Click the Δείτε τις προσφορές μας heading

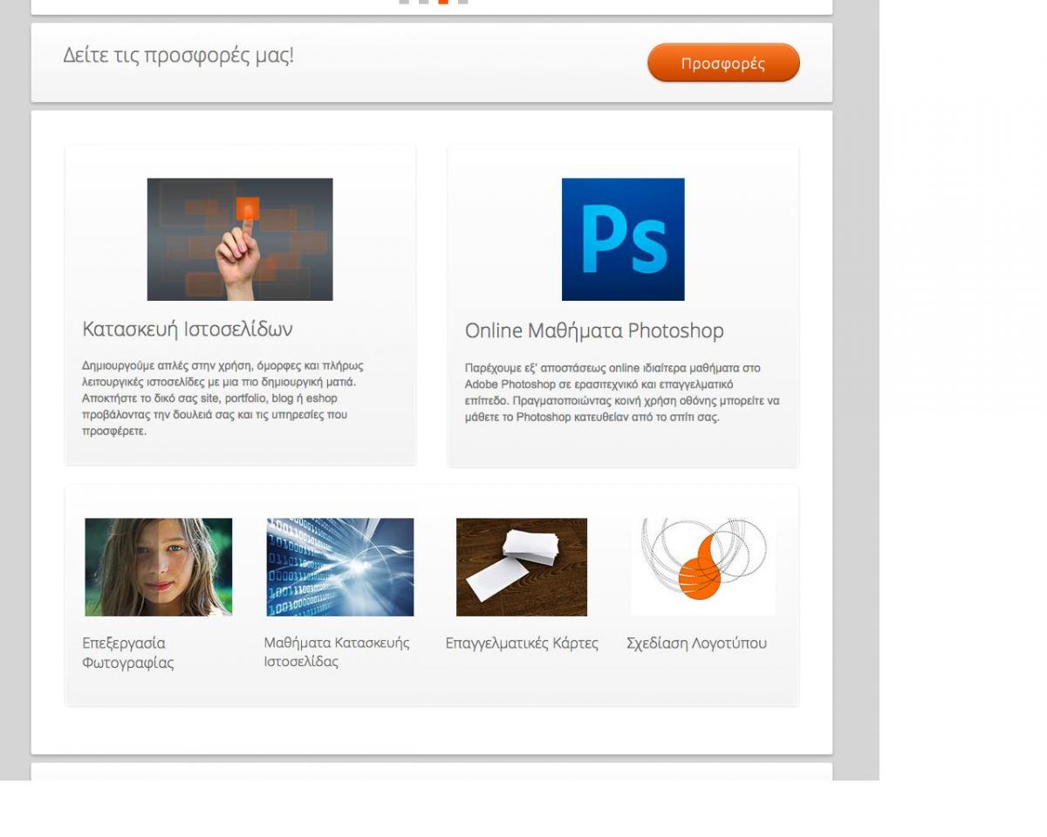179,56
